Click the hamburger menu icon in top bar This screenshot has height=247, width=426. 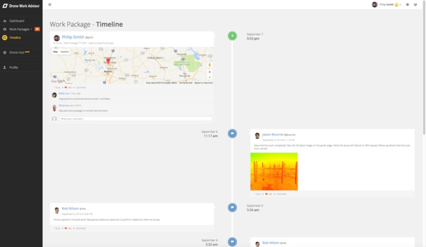50,5
